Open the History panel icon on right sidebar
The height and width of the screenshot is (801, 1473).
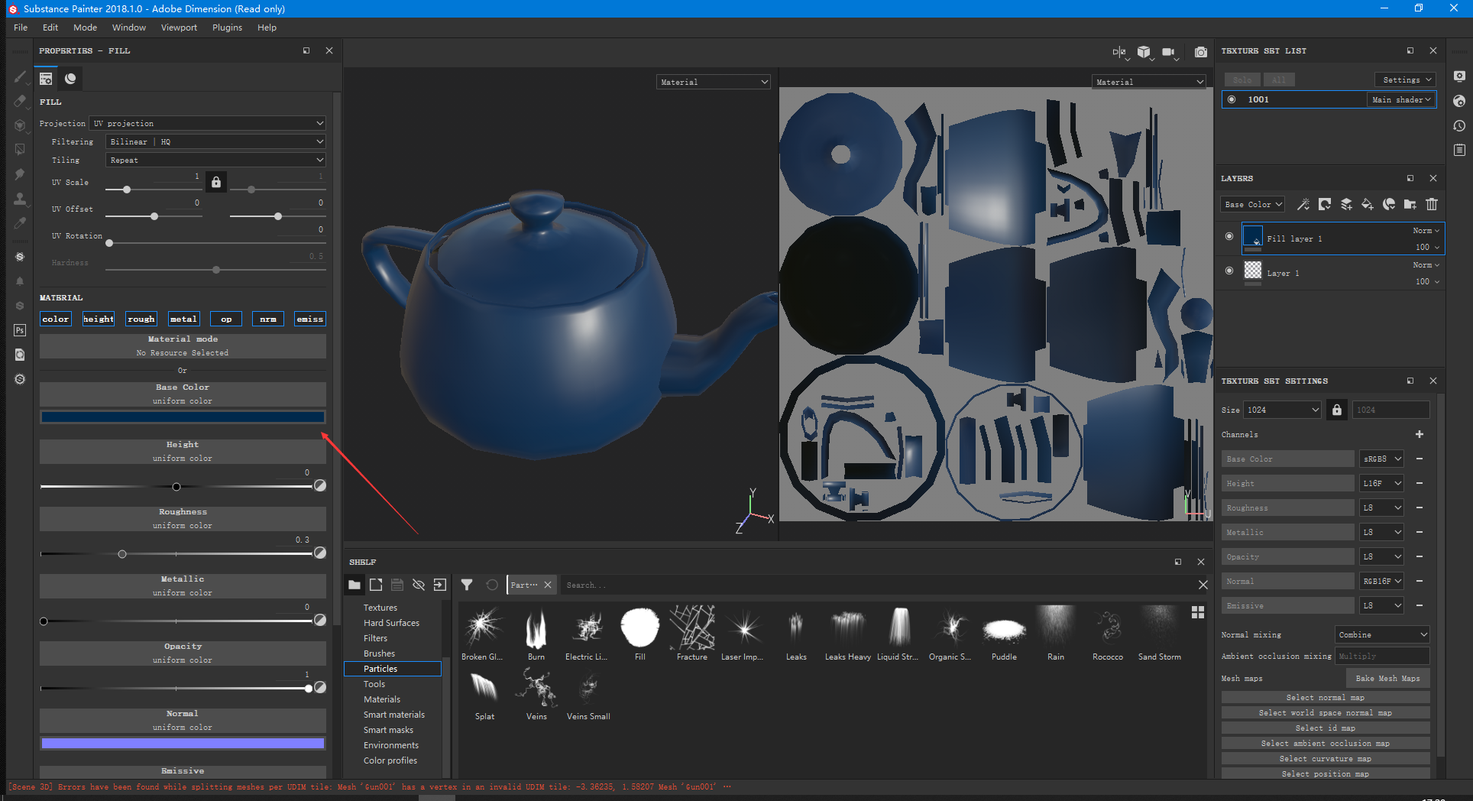(x=1459, y=125)
